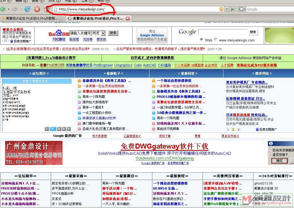Open post 一个简洁造型建模教程 in 最新回复
294x208 pixels.
[174, 80]
